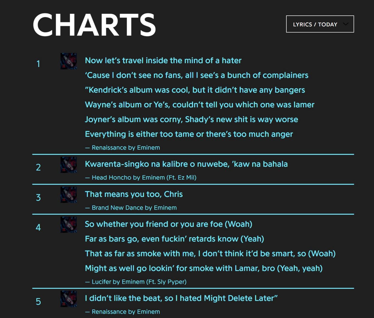Click the lyric 'Joyner's album was corny, Shady's new shit is way worse'
The image size is (374, 318).
191,119
